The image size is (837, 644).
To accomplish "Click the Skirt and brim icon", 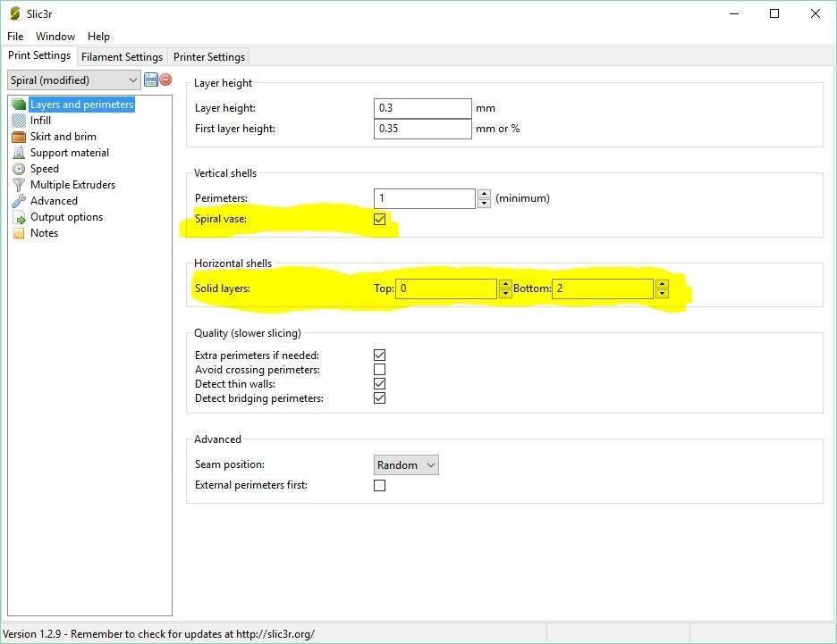I will tap(19, 137).
